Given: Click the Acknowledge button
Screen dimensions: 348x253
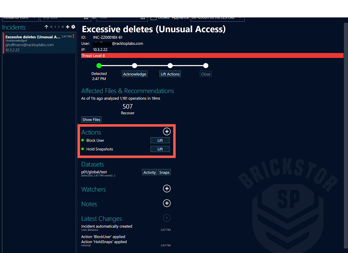Looking at the screenshot, I should tap(134, 74).
